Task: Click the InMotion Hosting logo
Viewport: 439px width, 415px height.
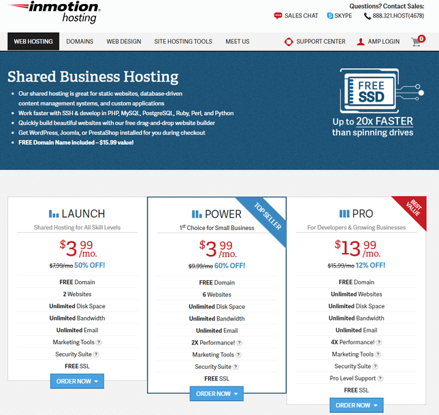Action: pyautogui.click(x=54, y=12)
